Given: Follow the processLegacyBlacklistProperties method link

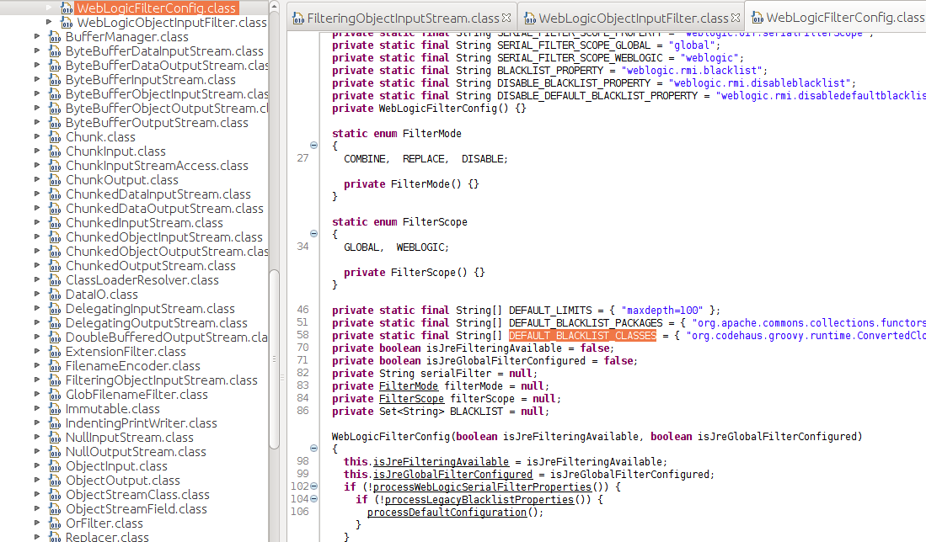Looking at the screenshot, I should (x=479, y=500).
